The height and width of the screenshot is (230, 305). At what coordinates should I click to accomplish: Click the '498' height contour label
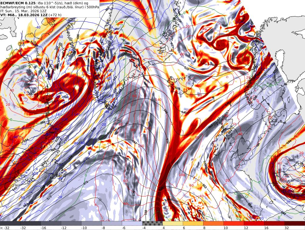[x=42, y=122]
